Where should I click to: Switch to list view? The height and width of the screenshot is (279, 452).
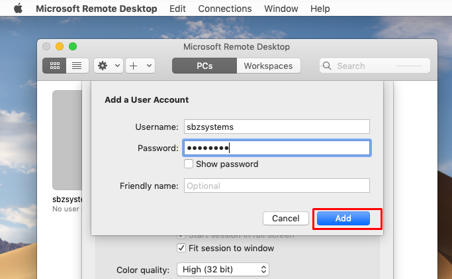(77, 66)
